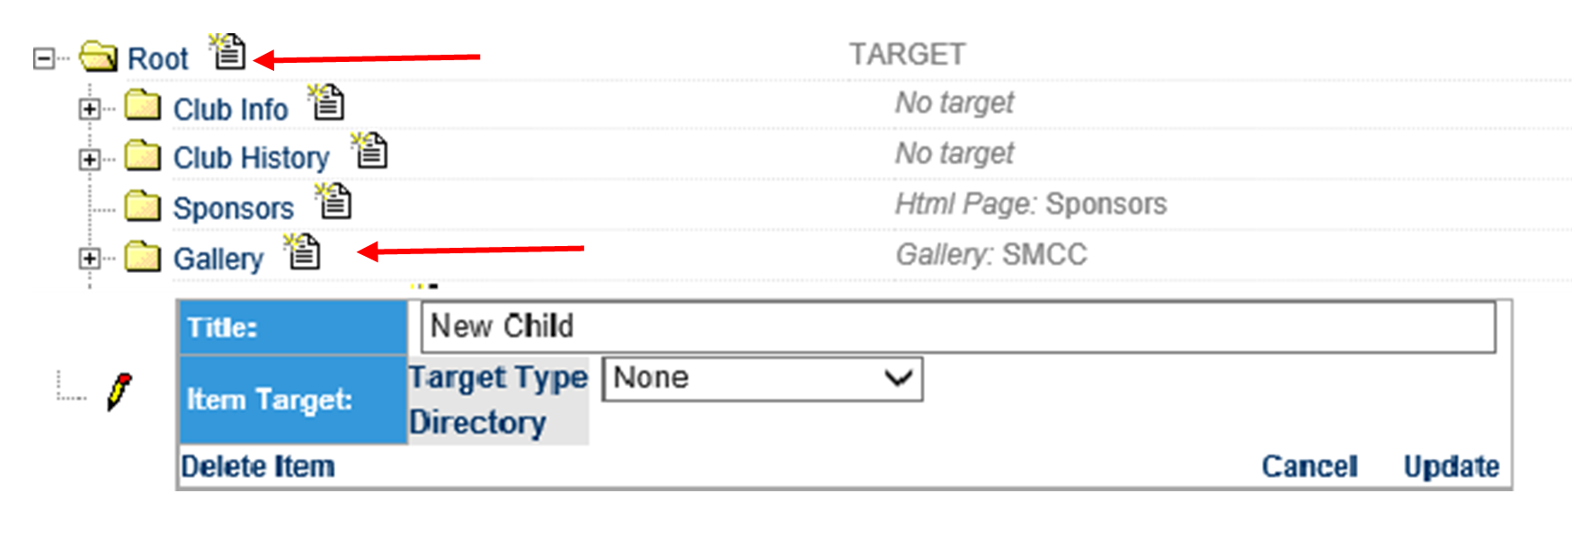The width and height of the screenshot is (1572, 537).
Task: Click the Gallery folder icon
Action: [x=142, y=257]
